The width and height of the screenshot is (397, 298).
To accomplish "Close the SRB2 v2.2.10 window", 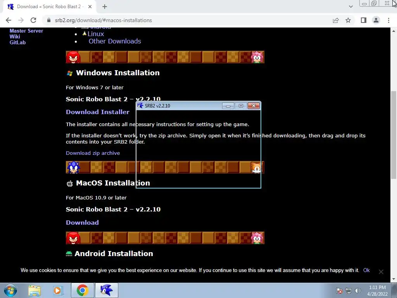I will pyautogui.click(x=254, y=106).
